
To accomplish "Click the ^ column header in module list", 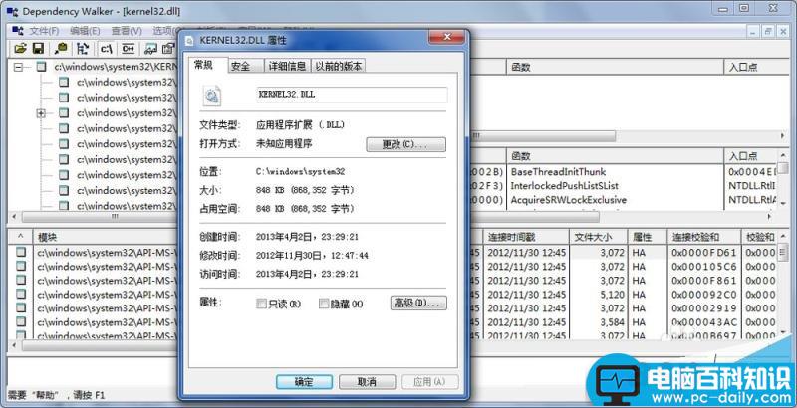I will (x=21, y=237).
